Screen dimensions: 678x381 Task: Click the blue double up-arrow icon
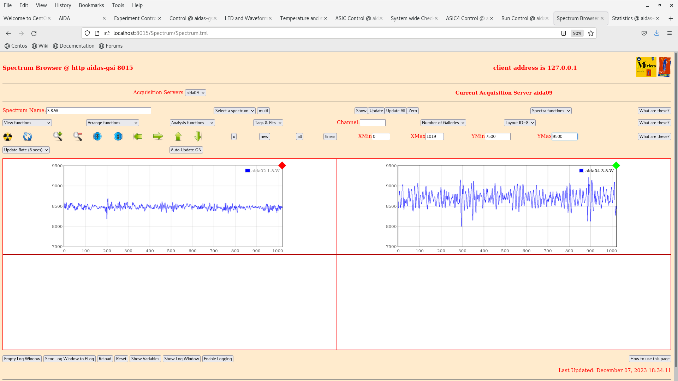[x=118, y=137]
